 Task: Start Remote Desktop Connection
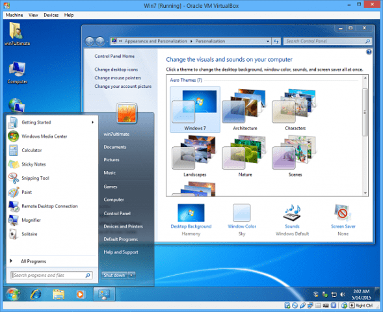click(x=52, y=206)
